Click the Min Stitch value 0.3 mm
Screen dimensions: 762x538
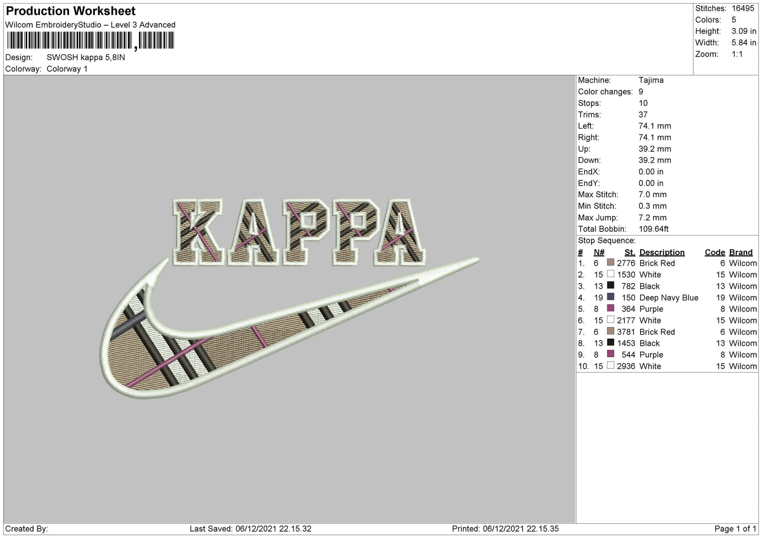[652, 206]
